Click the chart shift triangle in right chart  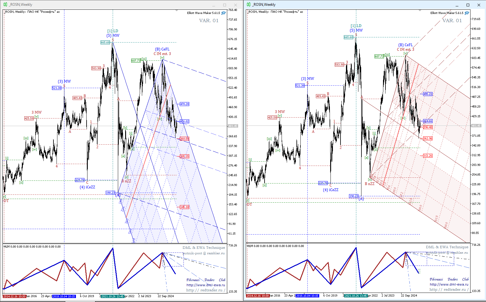[420, 11]
